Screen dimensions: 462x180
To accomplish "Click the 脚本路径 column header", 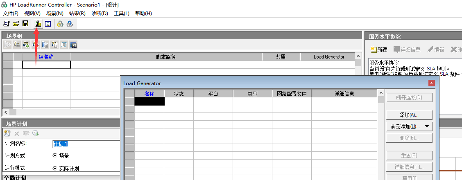I will tap(166, 57).
